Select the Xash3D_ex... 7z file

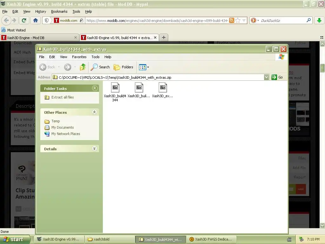[163, 90]
